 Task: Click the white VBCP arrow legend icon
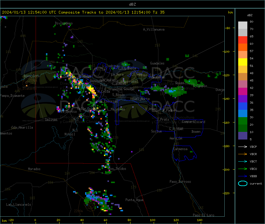[243, 147]
